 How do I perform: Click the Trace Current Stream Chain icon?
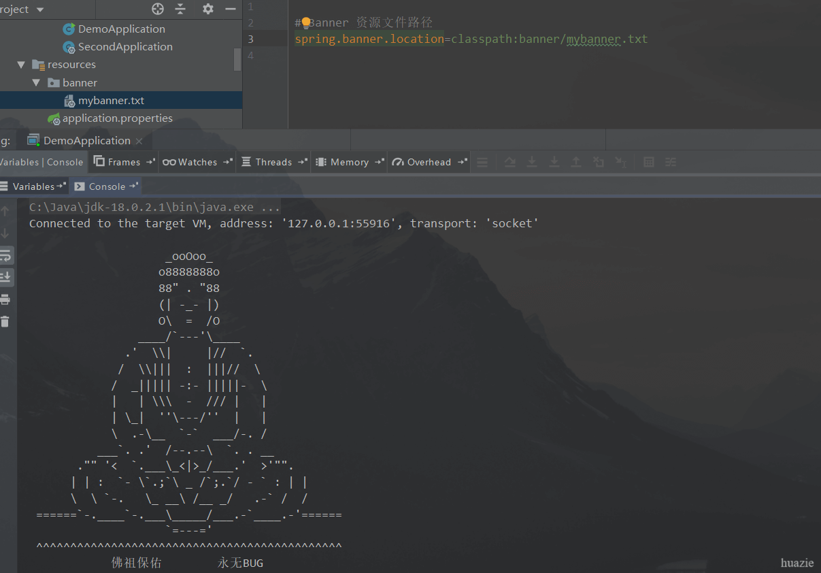pyautogui.click(x=671, y=162)
